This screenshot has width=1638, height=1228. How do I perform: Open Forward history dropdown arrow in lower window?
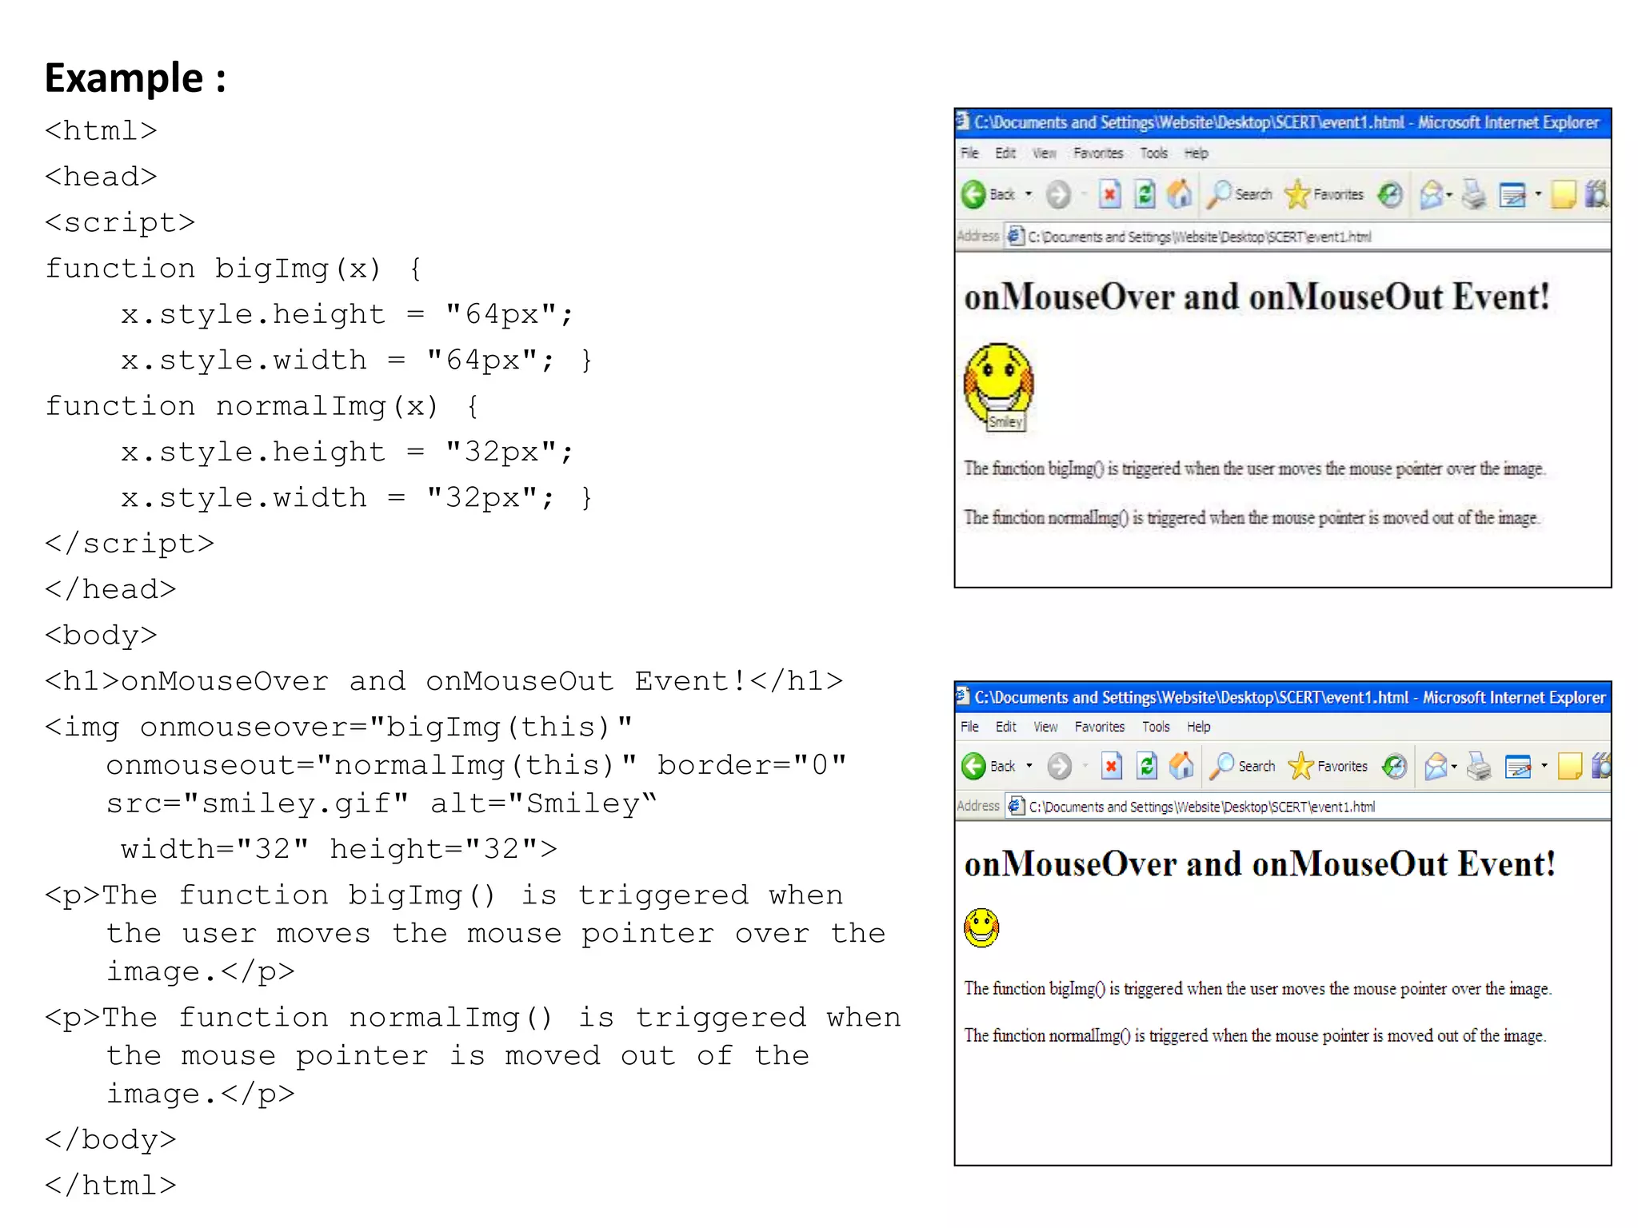(1085, 766)
